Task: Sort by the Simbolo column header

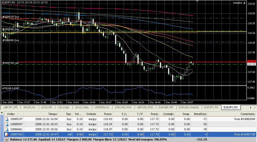Action: click(90, 114)
